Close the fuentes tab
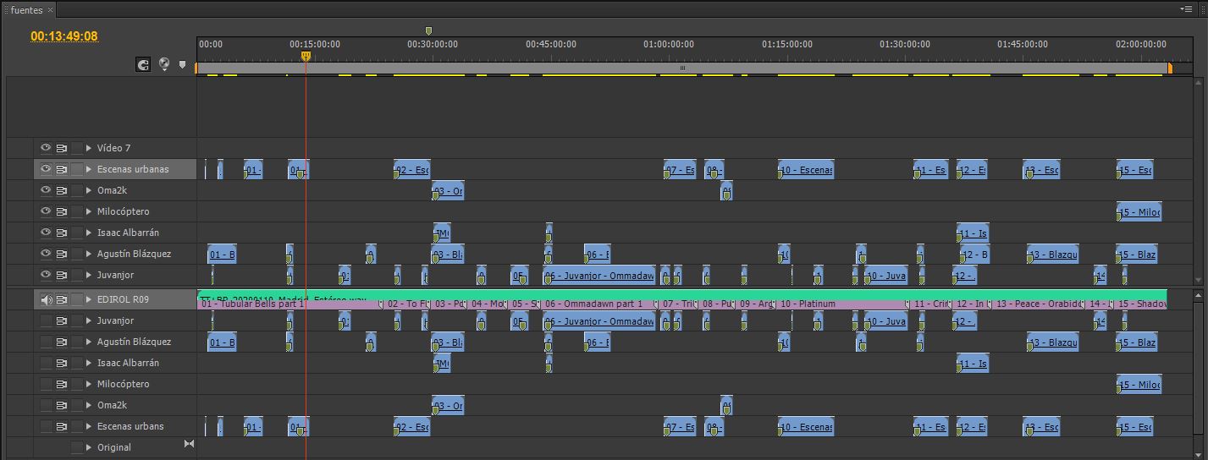Screen dimensions: 1208x460 50,10
